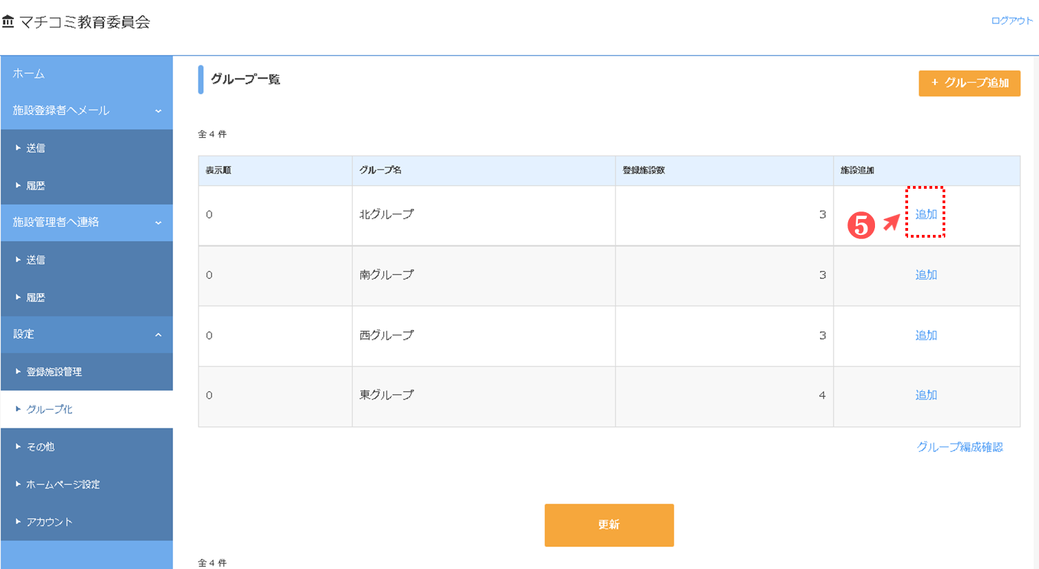Viewport: 1039px width, 569px height.
Task: Click 追加 for 北グループ
Action: coord(926,214)
